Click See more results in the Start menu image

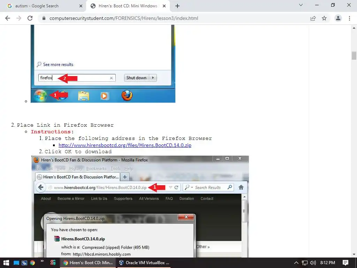58,65
